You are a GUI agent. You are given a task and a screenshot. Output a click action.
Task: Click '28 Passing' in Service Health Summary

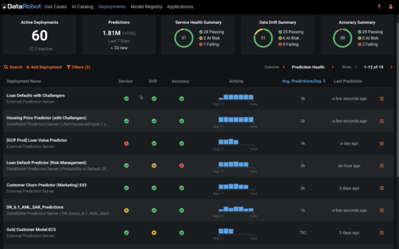[x=211, y=32]
